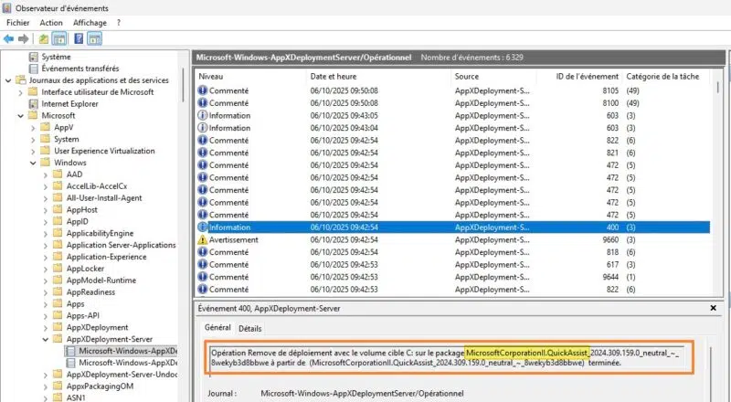Open the Help question mark toolbar icon
Viewport: 731px width, 402px height.
(x=79, y=38)
